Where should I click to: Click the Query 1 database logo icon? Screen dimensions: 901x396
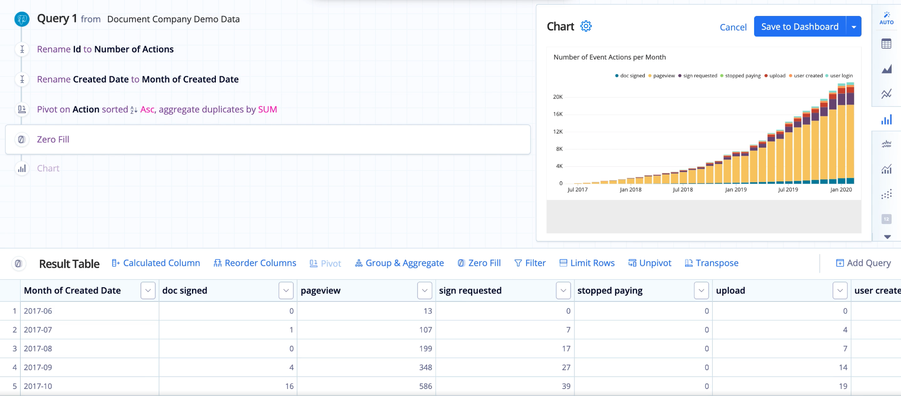click(22, 19)
